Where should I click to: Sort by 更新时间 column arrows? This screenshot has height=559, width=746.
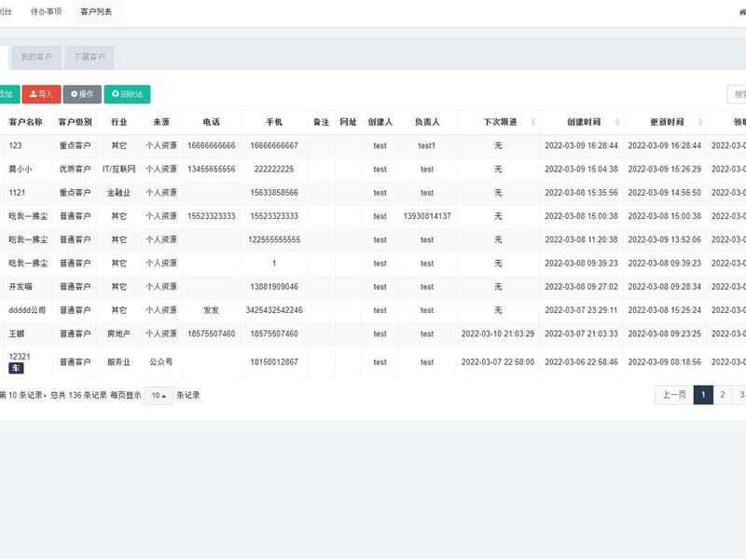[x=700, y=122]
